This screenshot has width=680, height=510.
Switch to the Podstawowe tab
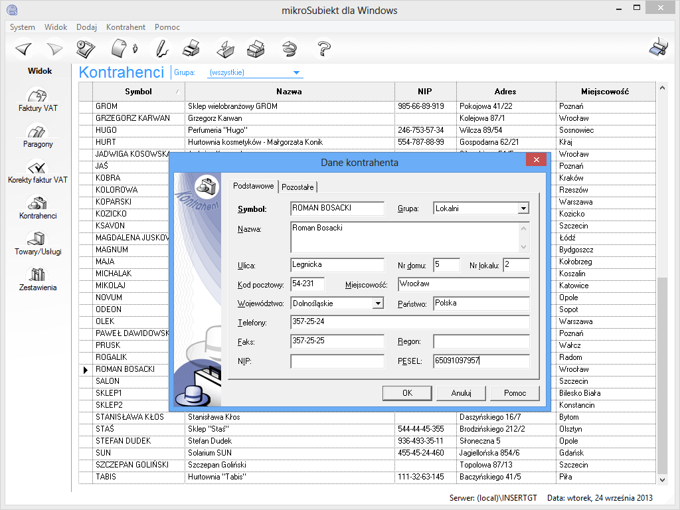pyautogui.click(x=253, y=186)
